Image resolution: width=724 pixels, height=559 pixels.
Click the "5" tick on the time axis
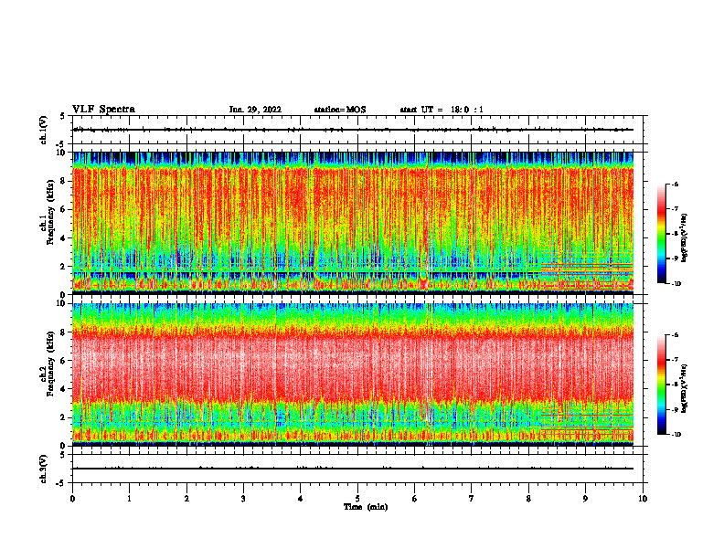(x=357, y=499)
